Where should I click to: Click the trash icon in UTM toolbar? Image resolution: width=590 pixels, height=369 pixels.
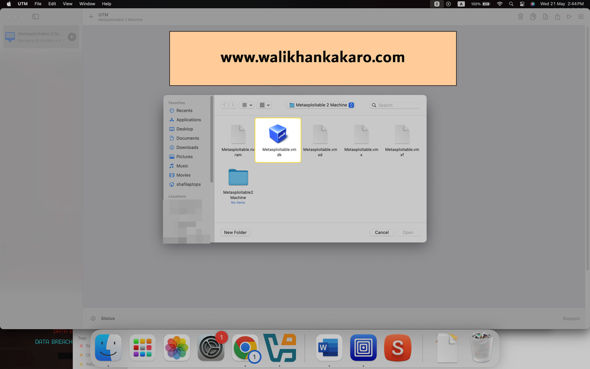point(521,17)
